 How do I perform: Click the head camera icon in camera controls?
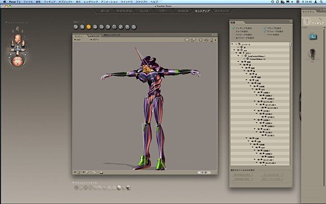click(18, 39)
